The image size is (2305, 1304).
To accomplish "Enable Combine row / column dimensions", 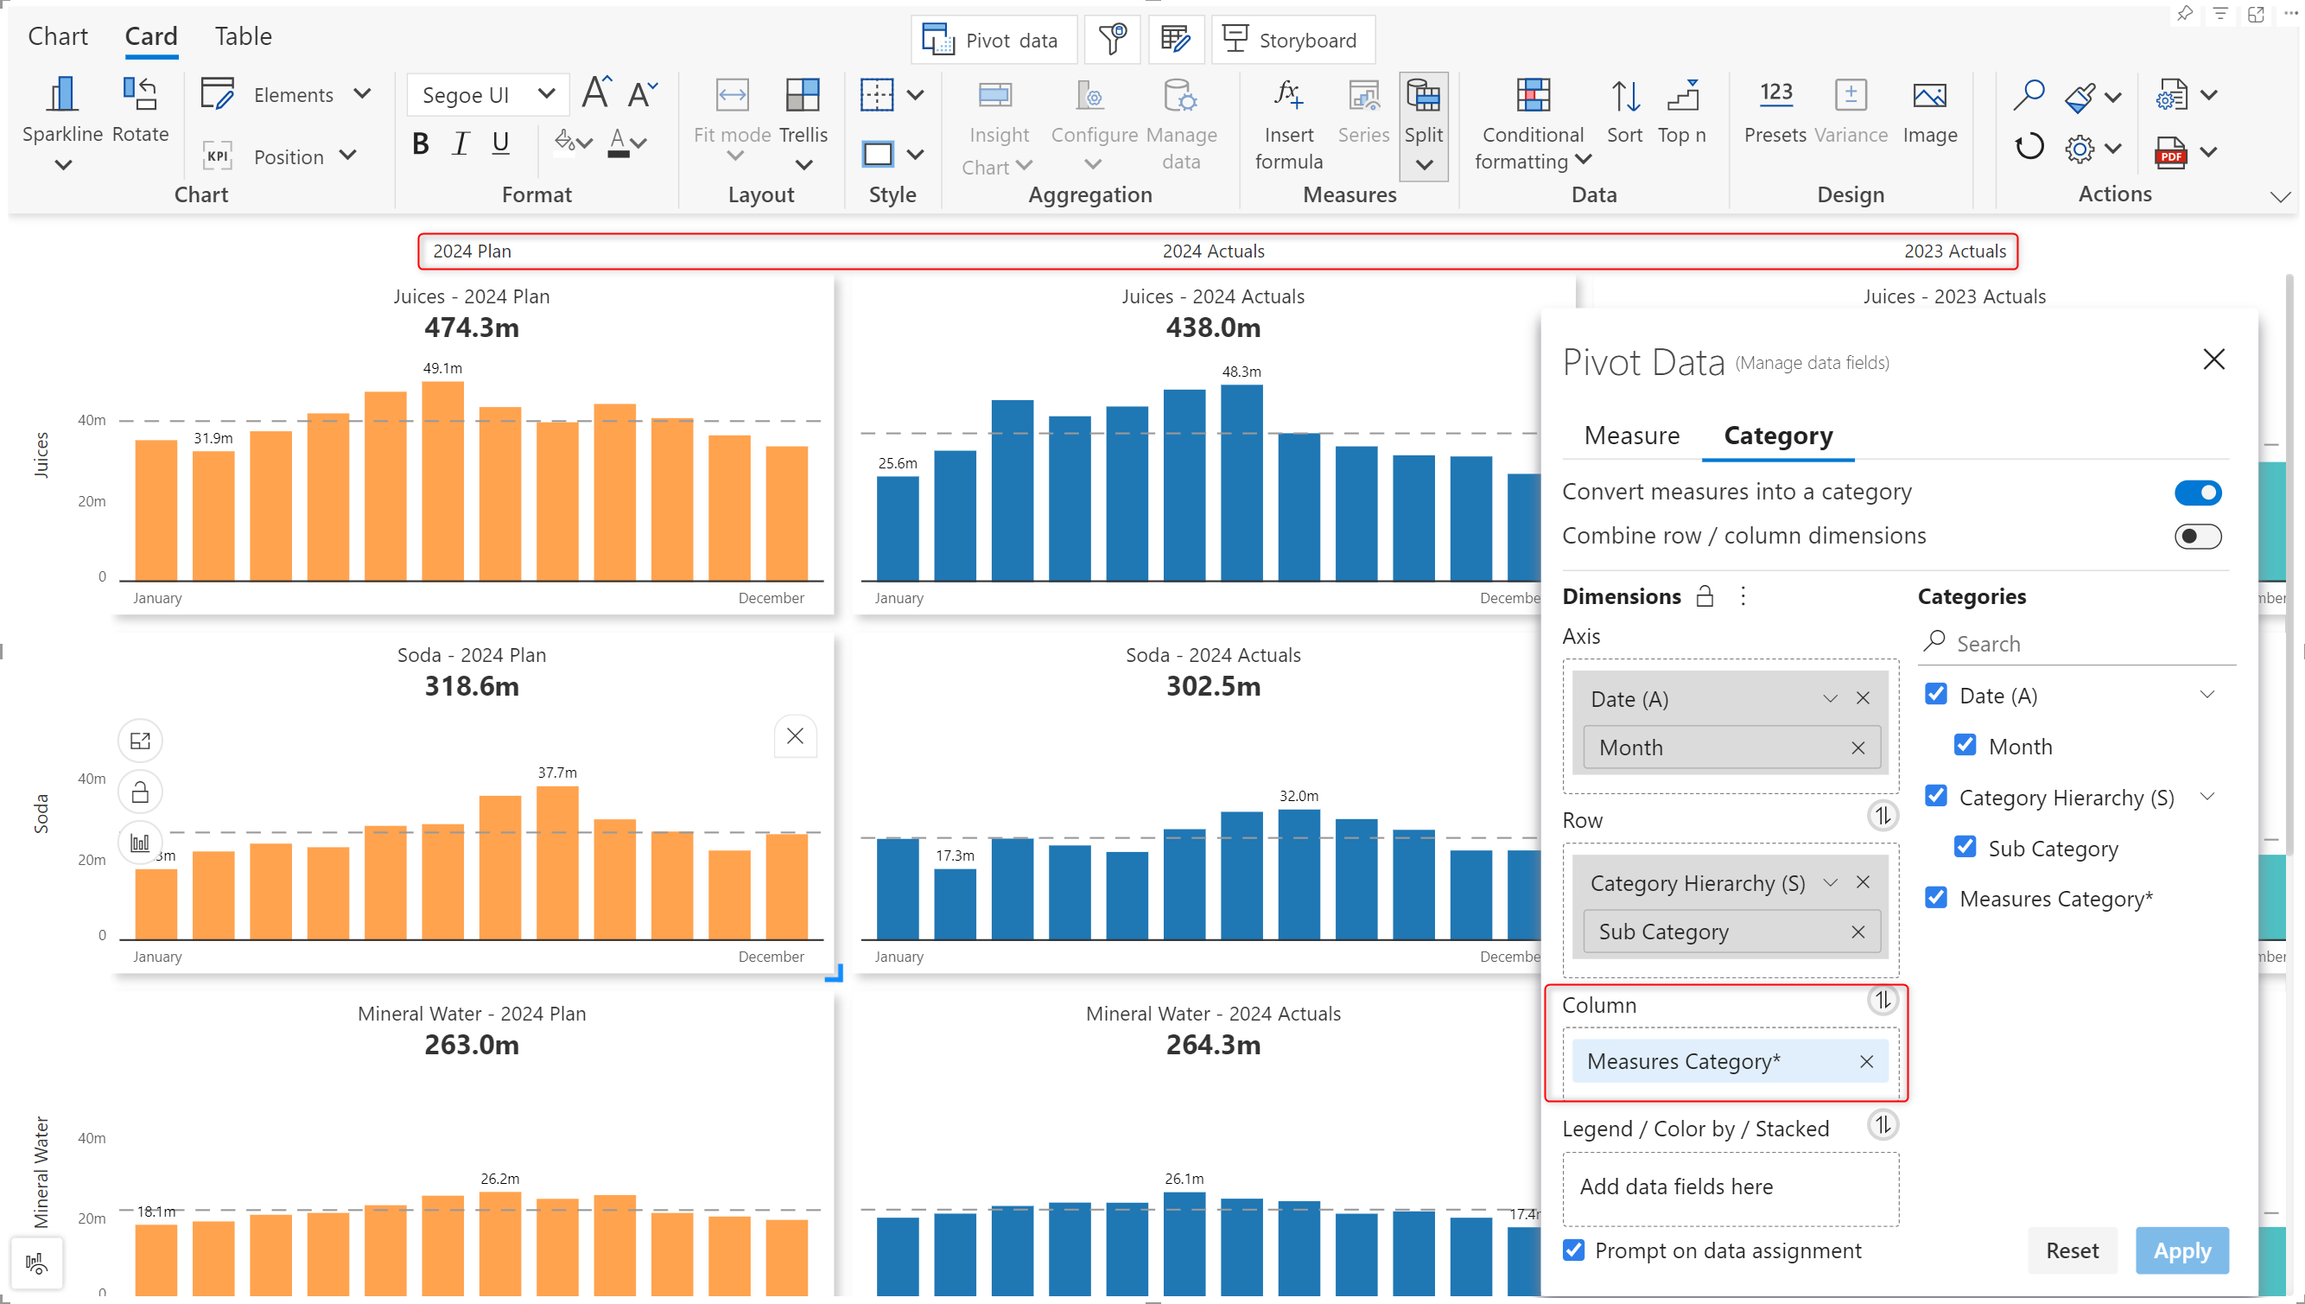I will tap(2198, 537).
